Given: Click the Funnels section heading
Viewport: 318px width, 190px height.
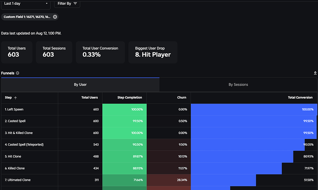Looking at the screenshot, I should tap(8, 73).
